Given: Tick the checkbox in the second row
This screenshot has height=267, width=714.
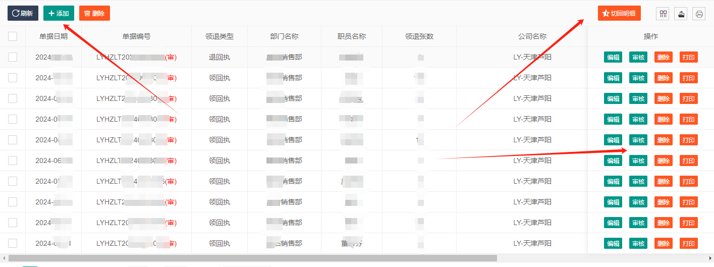Looking at the screenshot, I should tap(13, 78).
